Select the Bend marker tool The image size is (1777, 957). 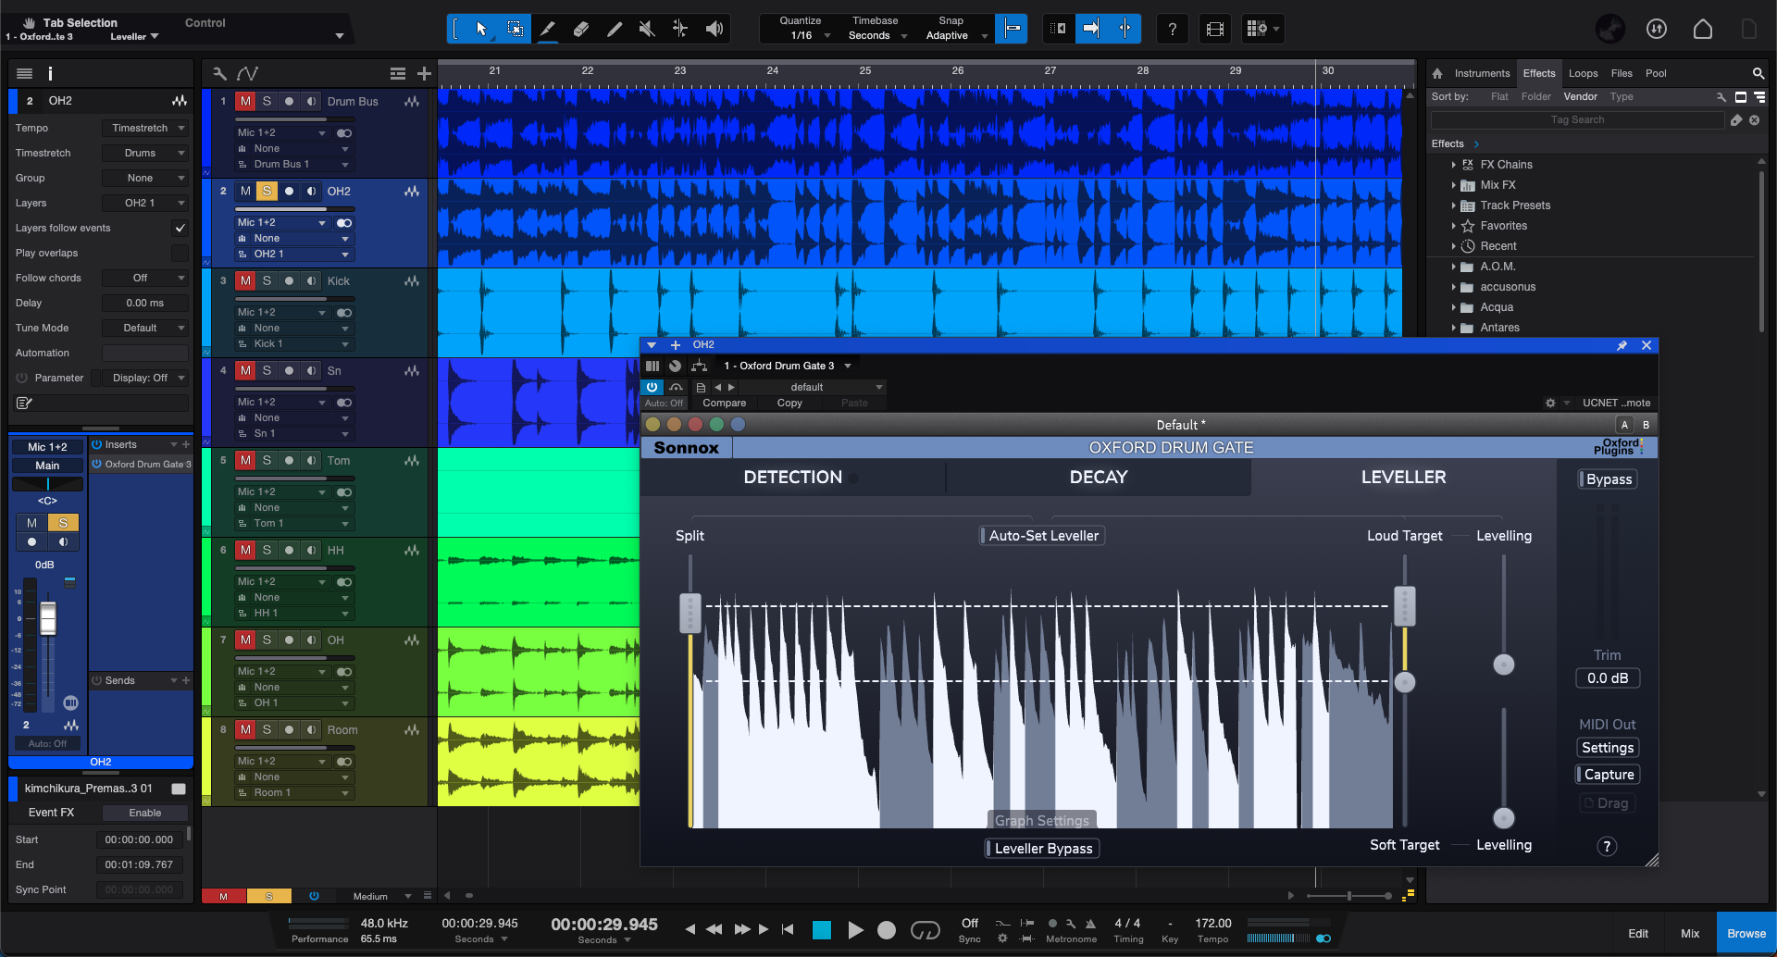tap(680, 29)
